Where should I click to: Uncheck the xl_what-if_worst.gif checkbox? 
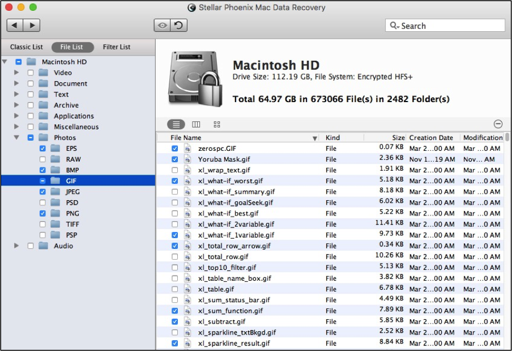(175, 181)
